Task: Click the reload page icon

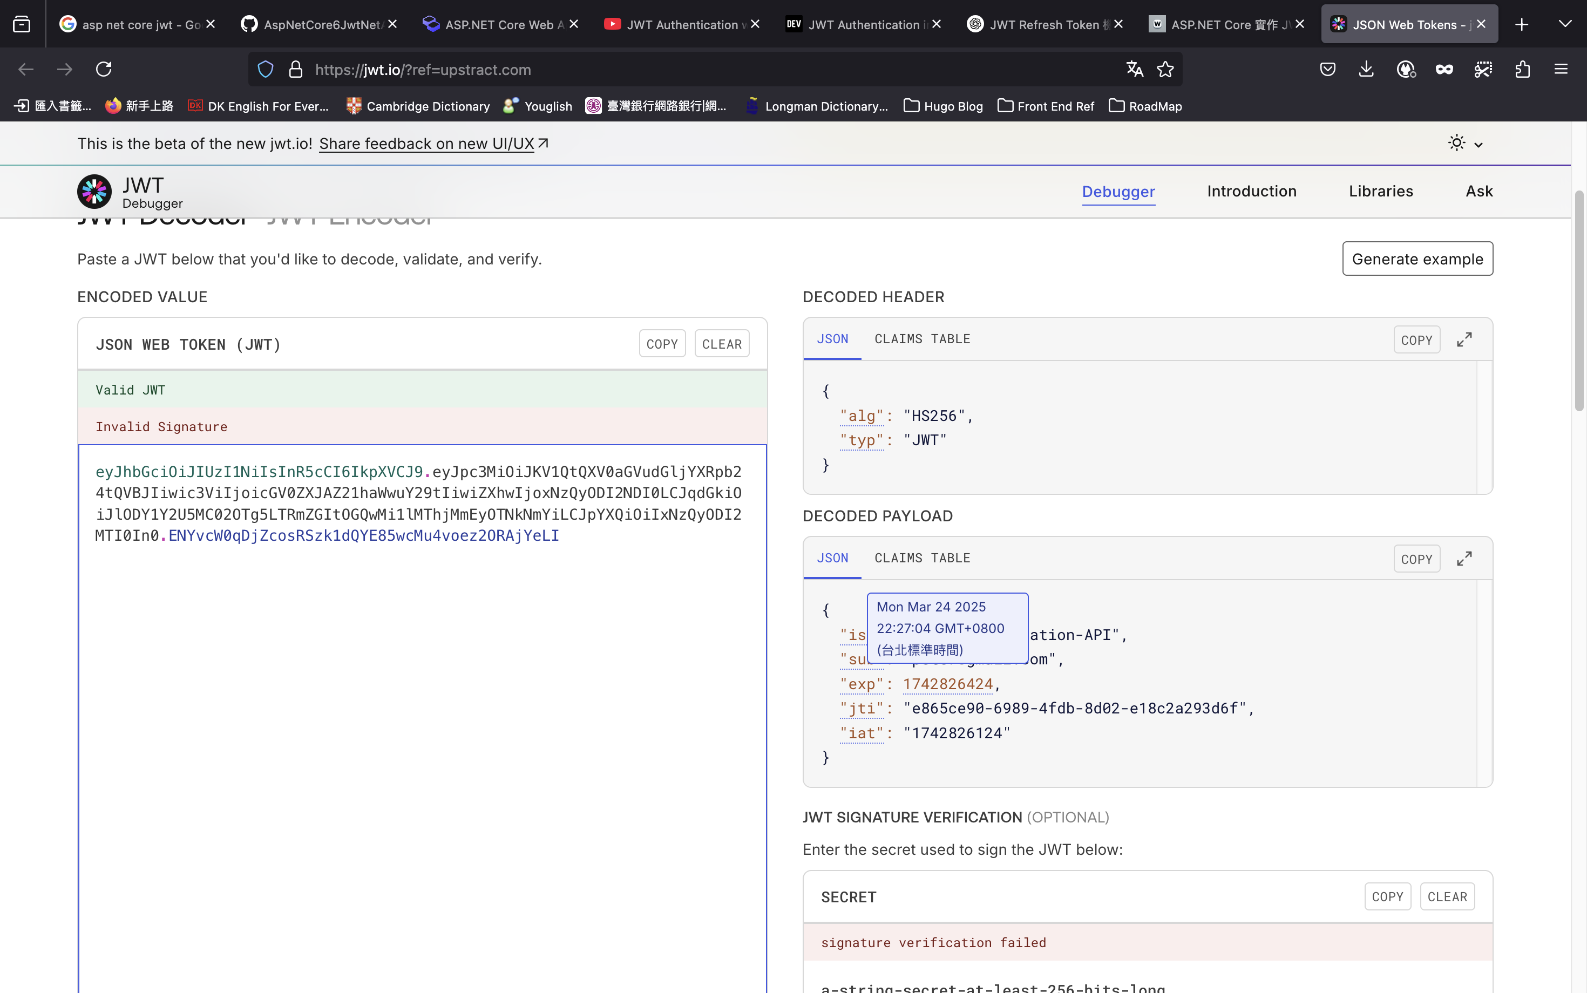Action: pos(104,69)
